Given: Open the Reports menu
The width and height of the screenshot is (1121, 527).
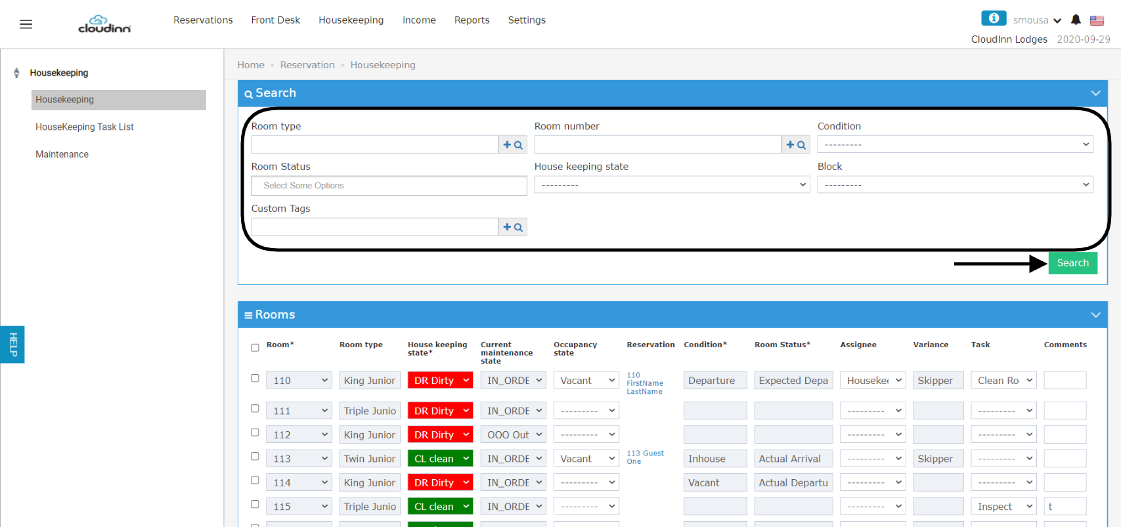Looking at the screenshot, I should point(472,20).
